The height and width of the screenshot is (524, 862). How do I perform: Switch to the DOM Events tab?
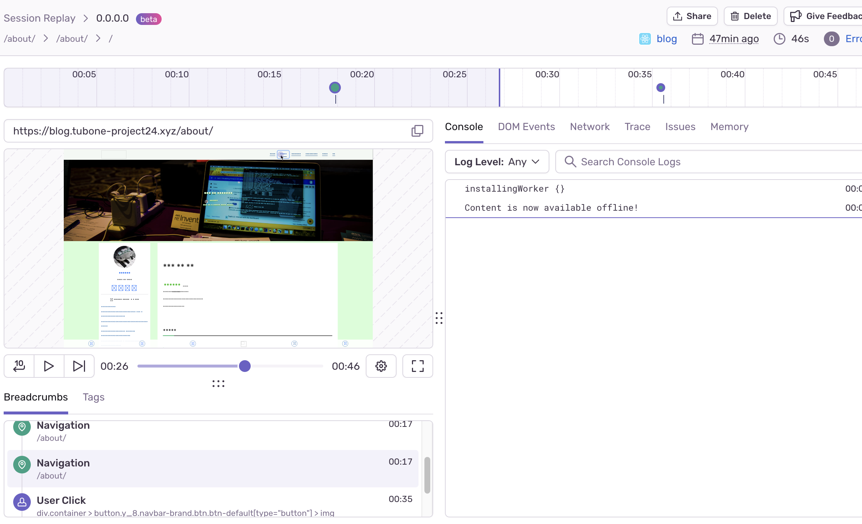click(x=526, y=127)
